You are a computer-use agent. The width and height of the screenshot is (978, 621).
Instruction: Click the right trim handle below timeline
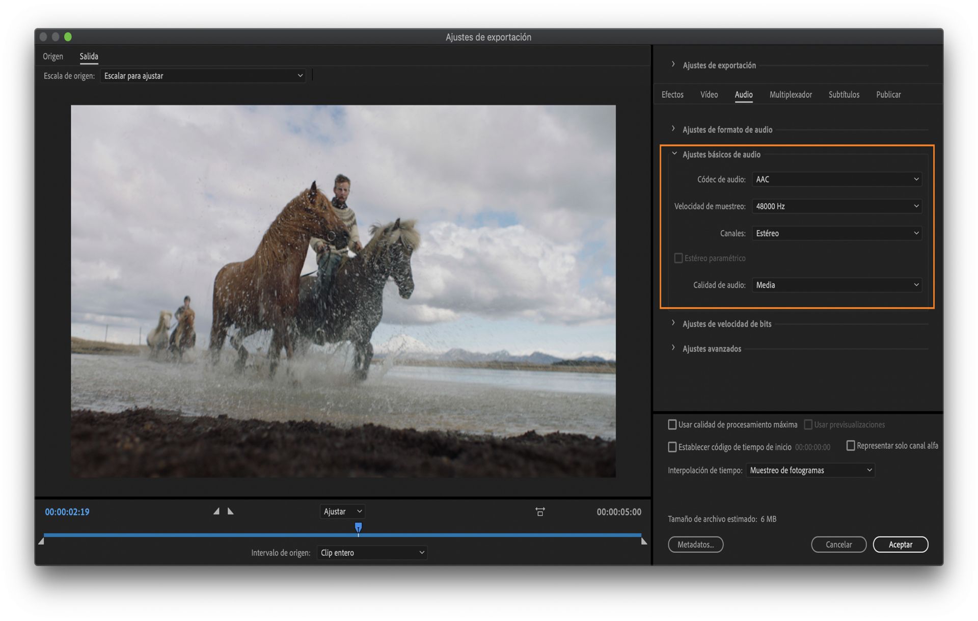[644, 542]
